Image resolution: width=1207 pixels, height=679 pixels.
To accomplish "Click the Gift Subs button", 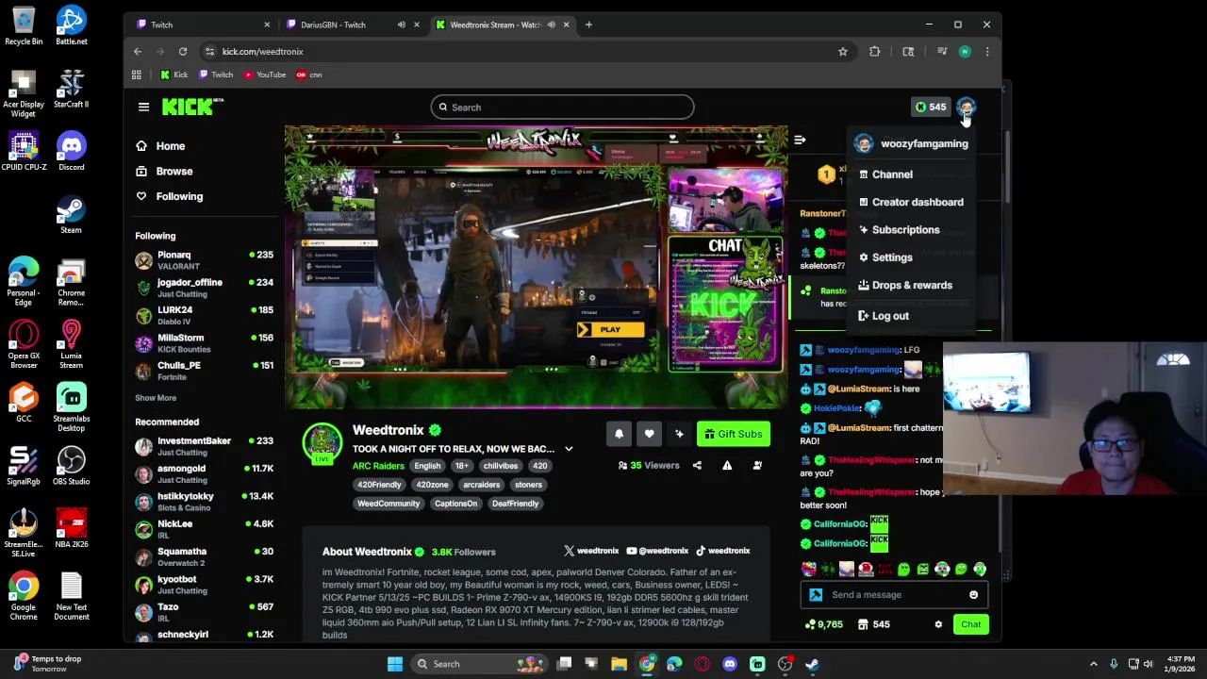I will 733,434.
